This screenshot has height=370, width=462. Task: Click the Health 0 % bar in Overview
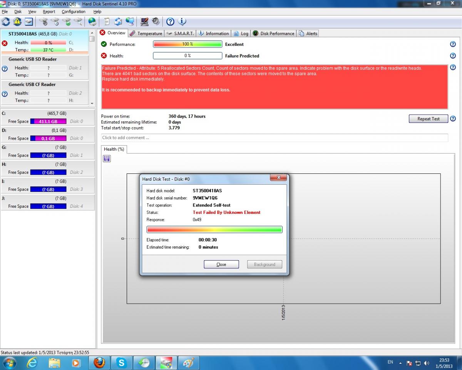tap(187, 56)
